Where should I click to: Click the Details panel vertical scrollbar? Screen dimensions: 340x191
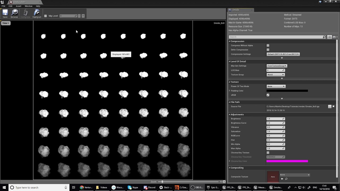pyautogui.click(x=337, y=109)
